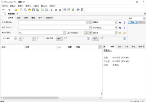This screenshot has height=102, width=146.
Task: Expand the containing text history dropdown arrow
Action: point(90,28)
